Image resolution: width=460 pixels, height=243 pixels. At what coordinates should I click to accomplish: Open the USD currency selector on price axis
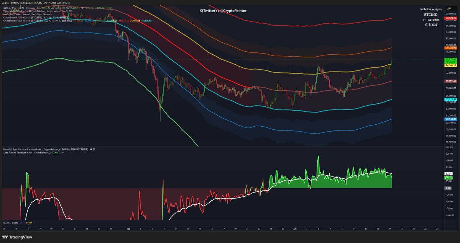pos(448,8)
